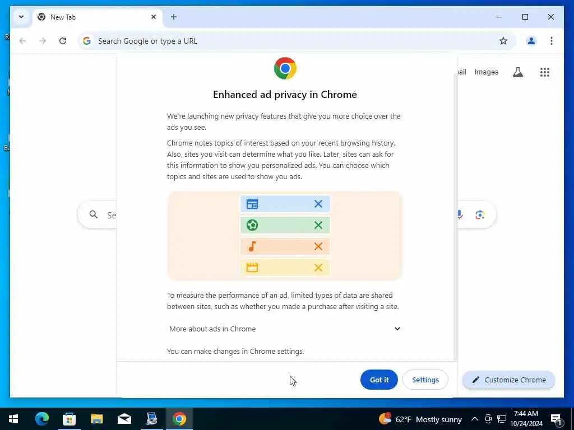Expand More about ads in Chrome
Viewport: 574px width, 430px height.
pos(285,329)
